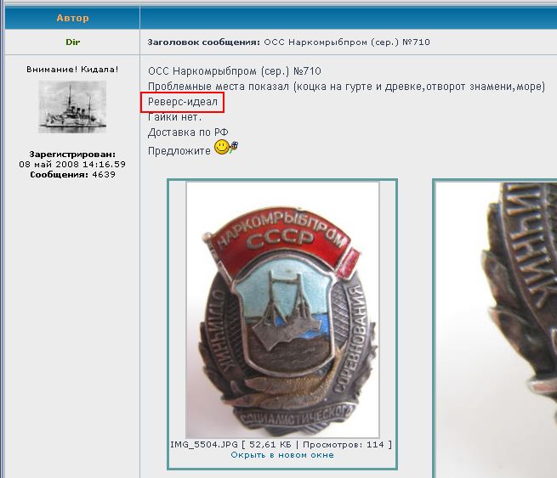
Task: Click the Доставка по РФ line
Action: coord(188,132)
